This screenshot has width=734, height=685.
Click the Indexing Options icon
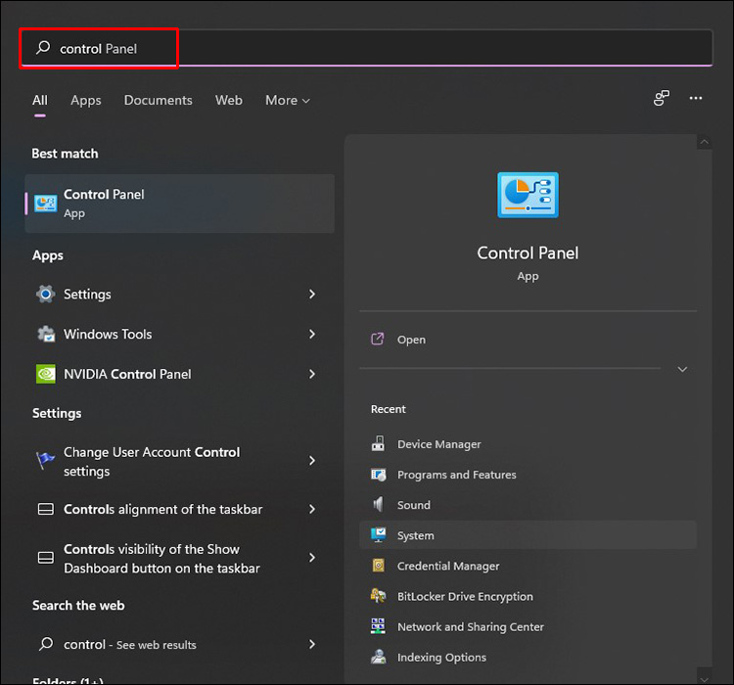[x=379, y=657]
